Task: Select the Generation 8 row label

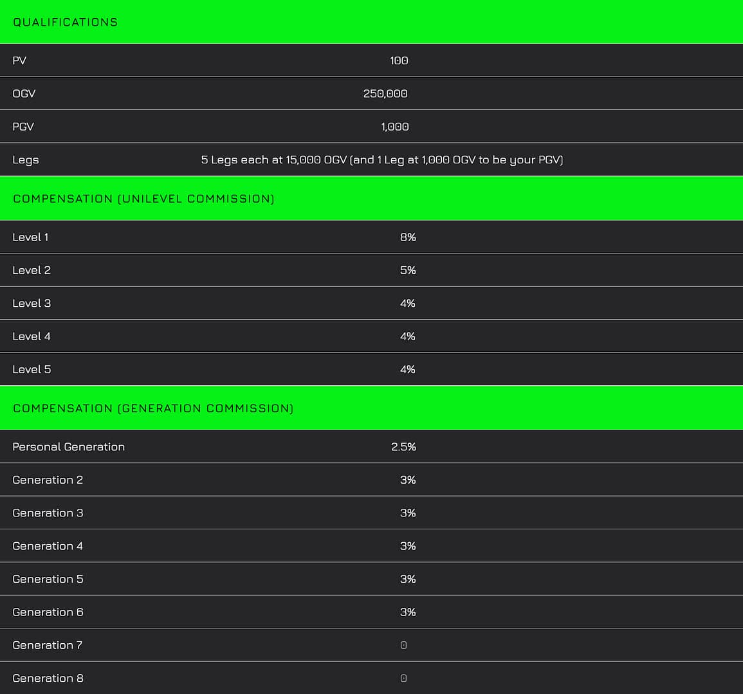Action: tap(48, 679)
